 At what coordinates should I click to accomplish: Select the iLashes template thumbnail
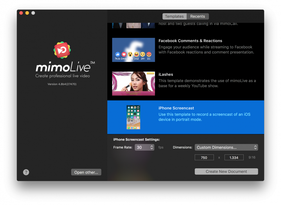point(133,83)
